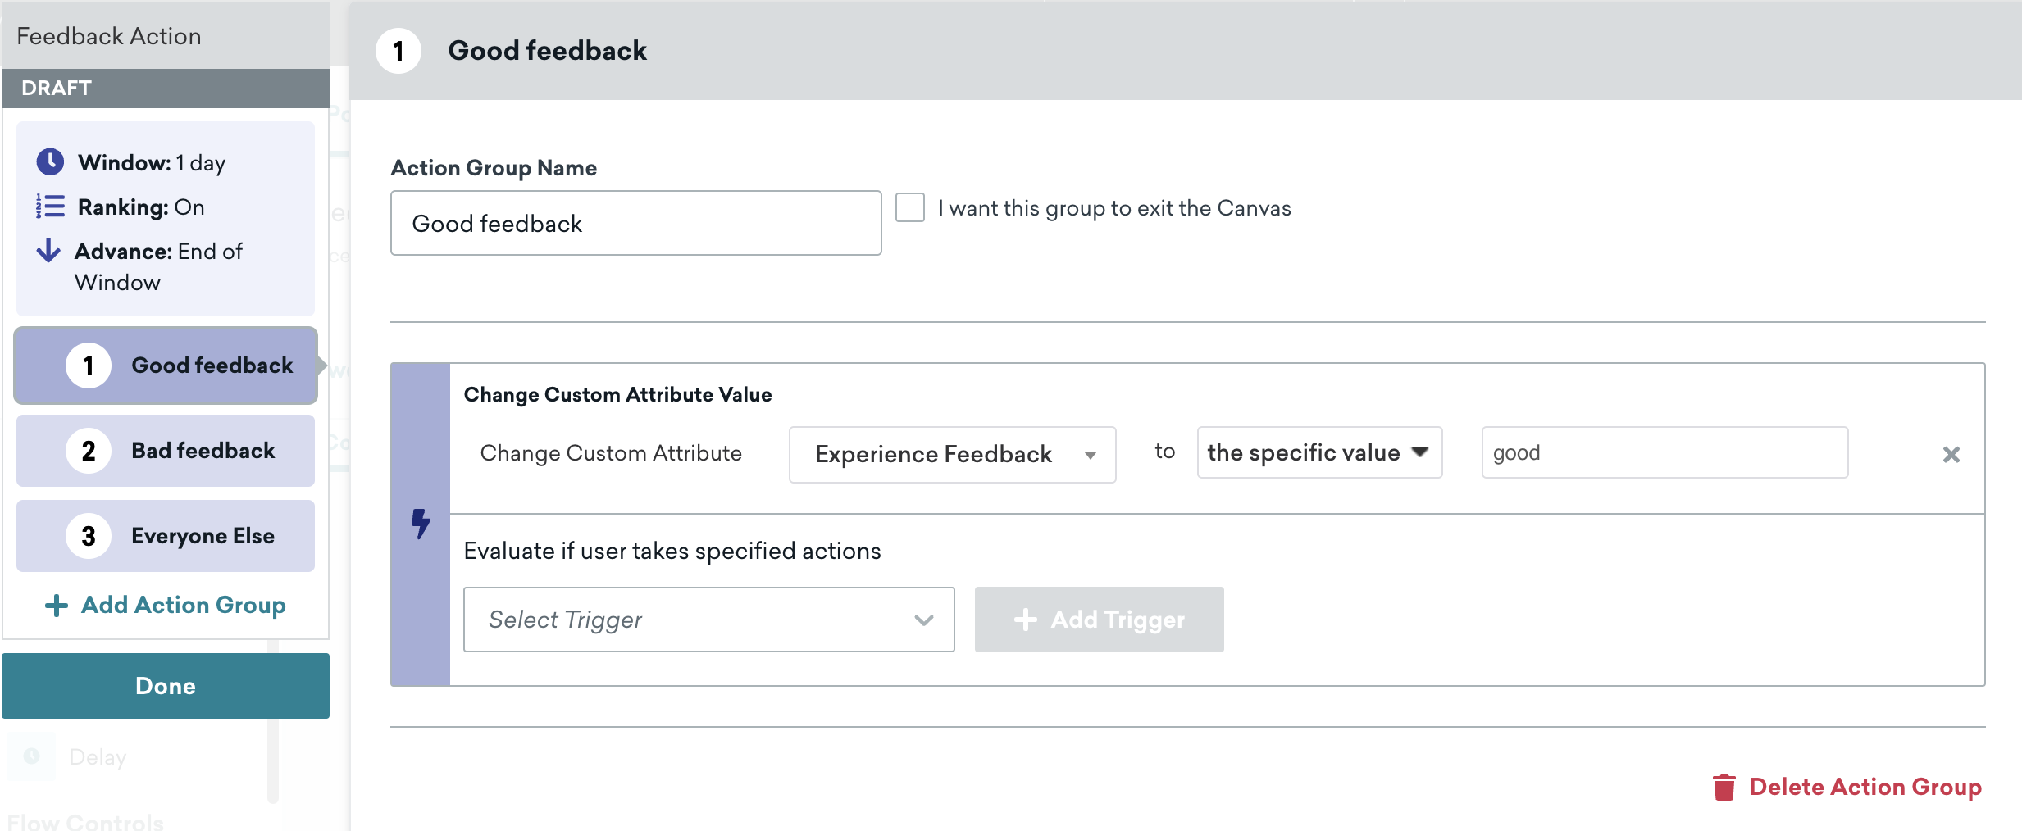
Task: Click the Action Group Name text field
Action: (635, 223)
